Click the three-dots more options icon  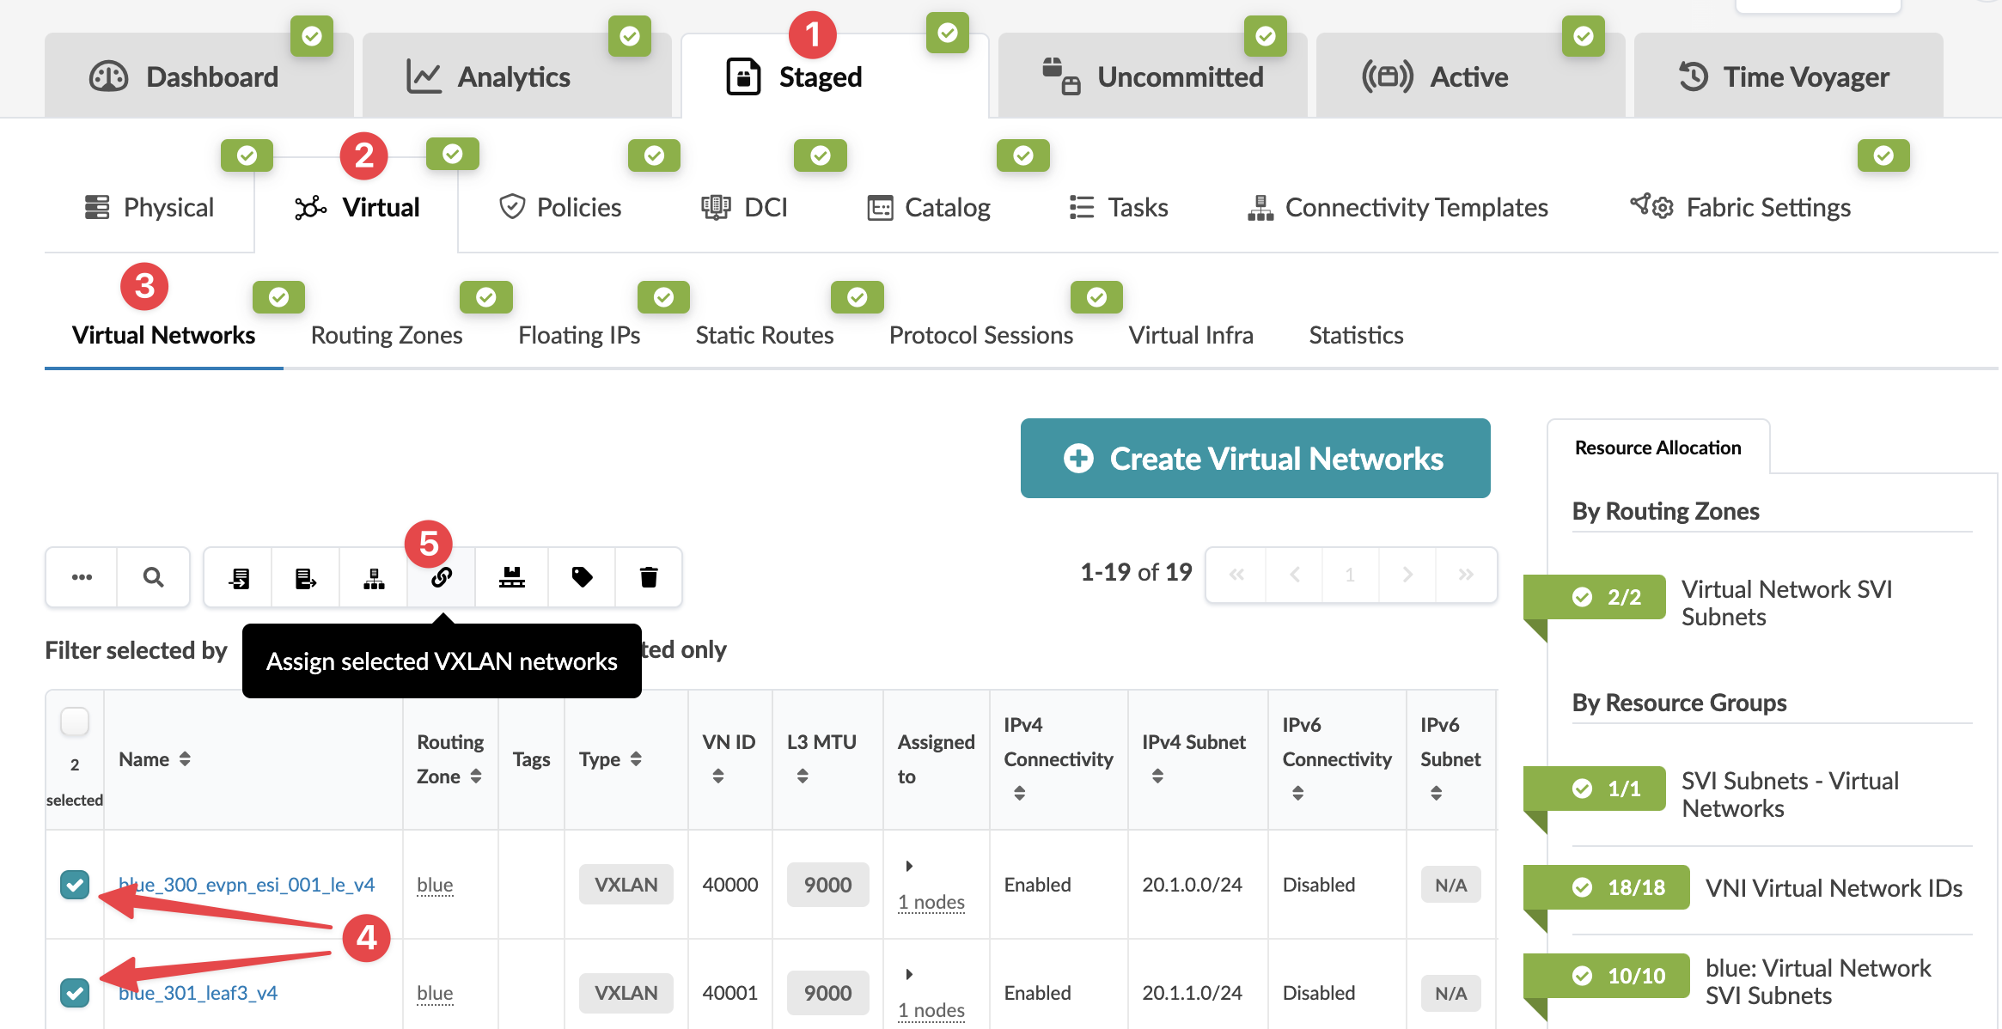[x=82, y=576]
